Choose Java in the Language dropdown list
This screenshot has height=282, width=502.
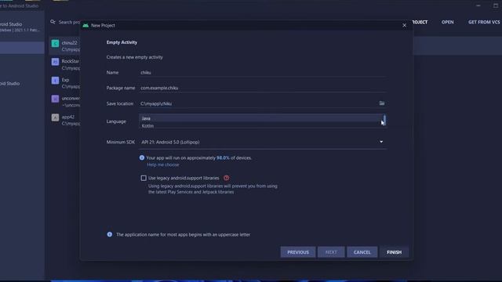click(x=260, y=118)
